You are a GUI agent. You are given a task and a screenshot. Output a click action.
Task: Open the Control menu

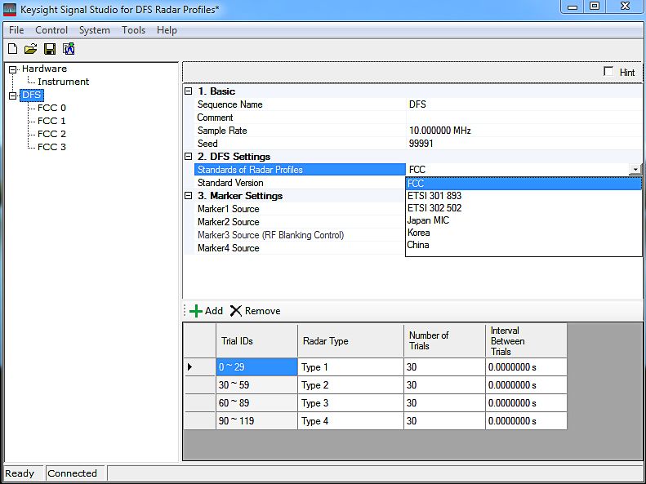click(51, 30)
